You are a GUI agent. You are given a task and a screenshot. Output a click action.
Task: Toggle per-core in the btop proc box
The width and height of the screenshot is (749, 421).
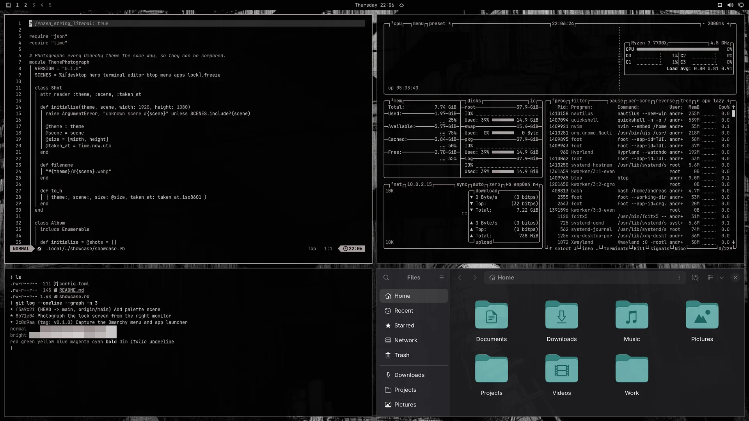[x=639, y=101]
